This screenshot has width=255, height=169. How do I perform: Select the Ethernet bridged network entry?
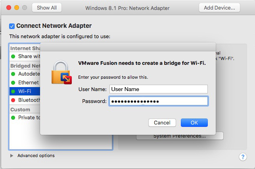[25, 83]
